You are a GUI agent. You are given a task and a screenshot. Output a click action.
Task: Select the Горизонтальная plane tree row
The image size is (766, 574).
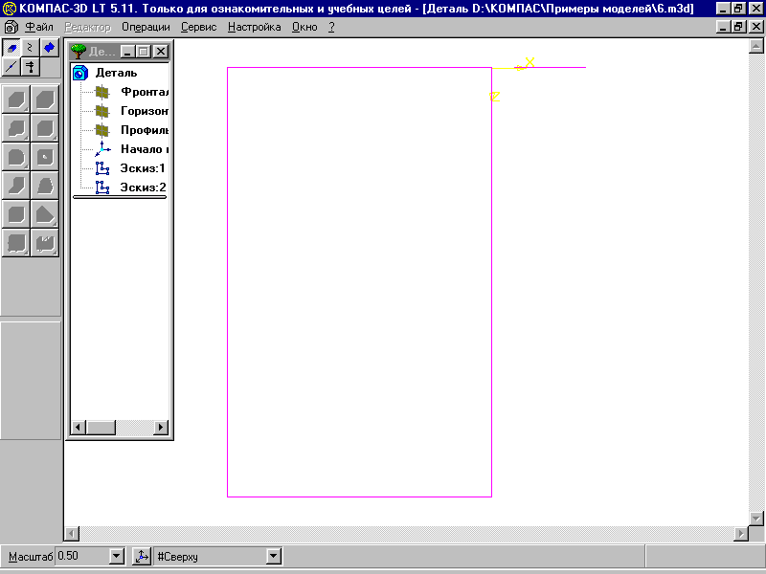tap(132, 111)
